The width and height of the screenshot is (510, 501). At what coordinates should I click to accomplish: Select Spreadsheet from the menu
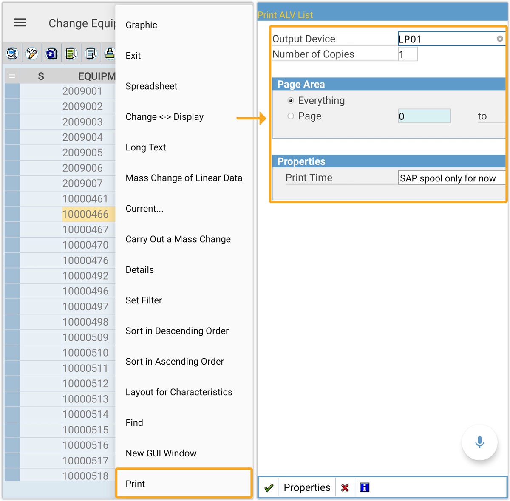[151, 86]
